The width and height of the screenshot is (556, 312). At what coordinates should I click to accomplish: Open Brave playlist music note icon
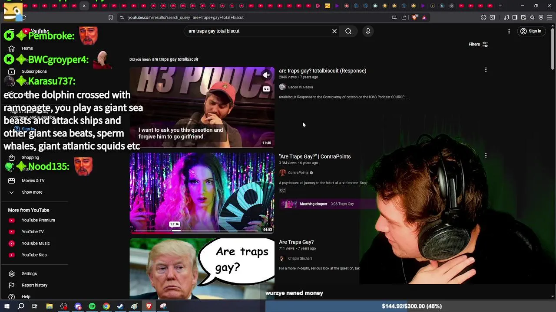[506, 17]
